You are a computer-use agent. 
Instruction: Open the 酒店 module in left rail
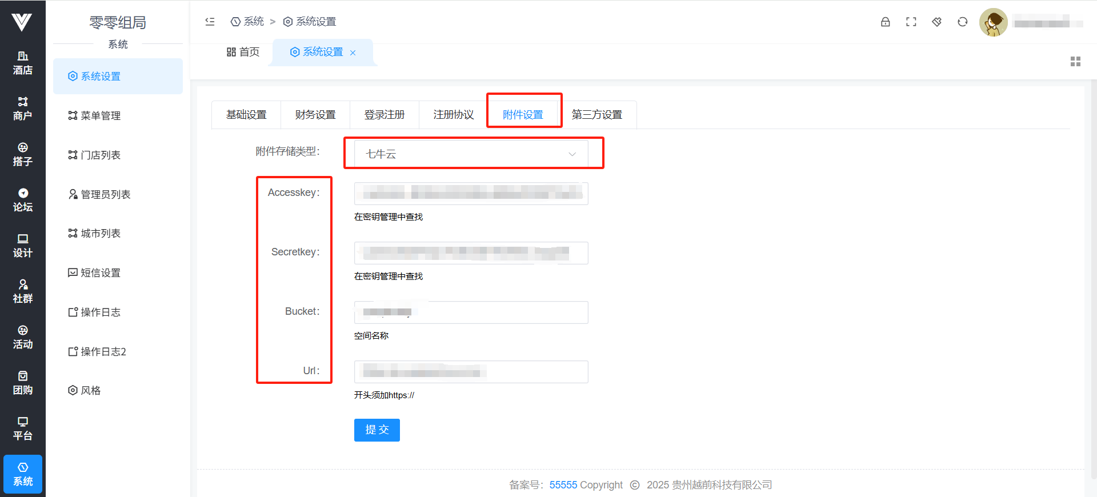[23, 63]
